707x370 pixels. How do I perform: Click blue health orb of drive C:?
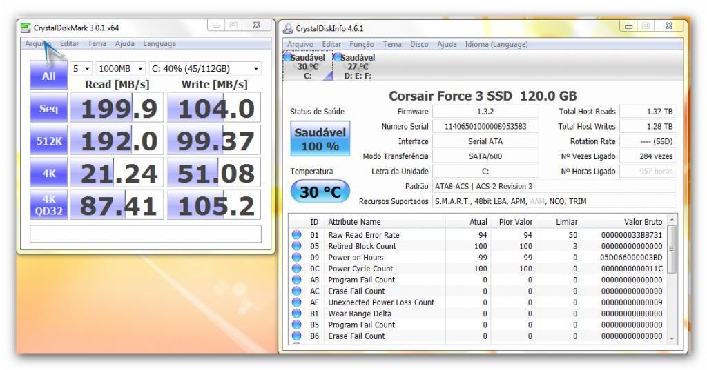tap(287, 57)
